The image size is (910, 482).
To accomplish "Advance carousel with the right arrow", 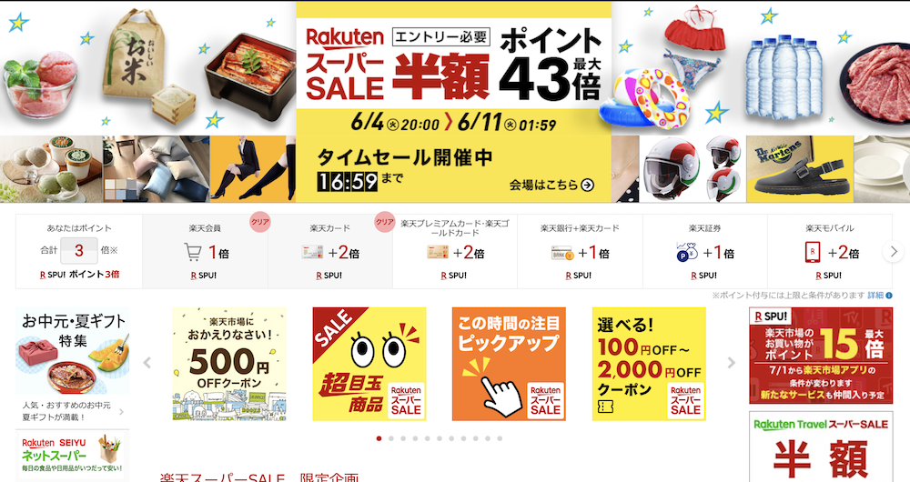I will point(732,363).
